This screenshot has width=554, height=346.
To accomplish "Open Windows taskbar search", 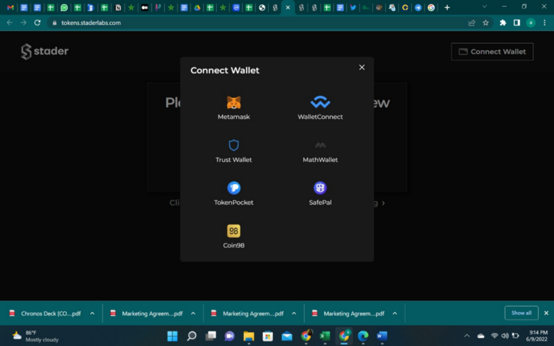I will [x=192, y=336].
